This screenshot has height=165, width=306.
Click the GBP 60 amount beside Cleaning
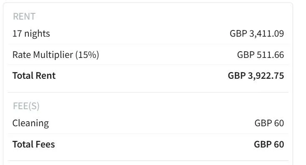269,123
